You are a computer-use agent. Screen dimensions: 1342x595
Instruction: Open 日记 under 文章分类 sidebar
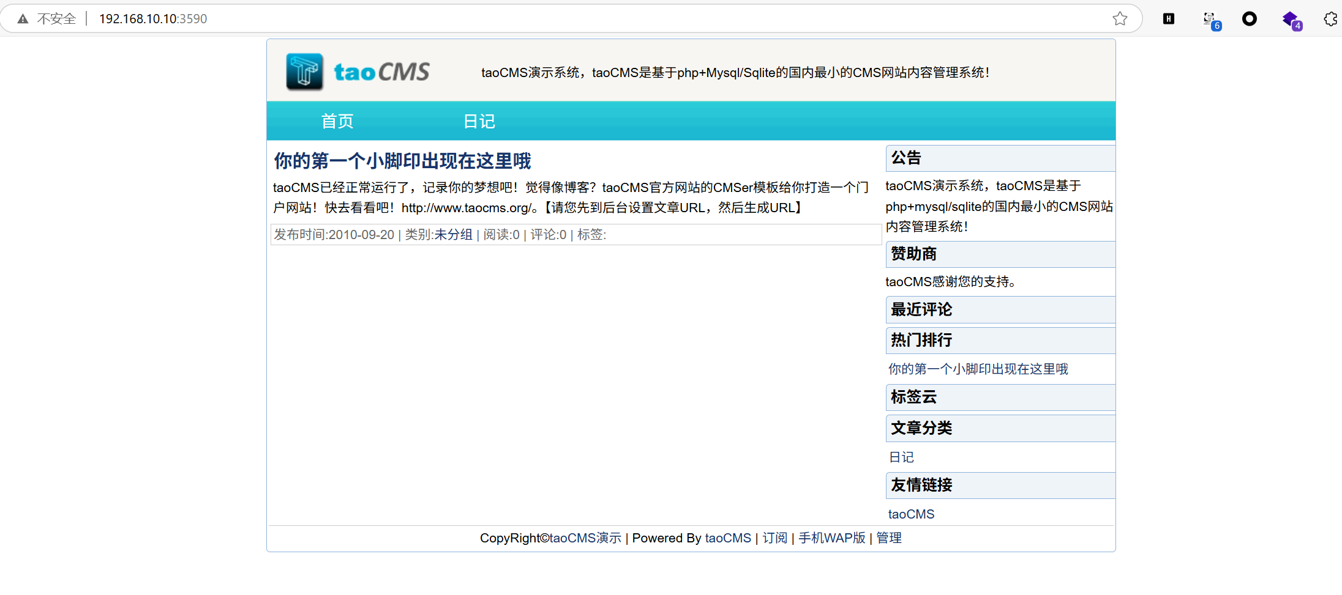click(901, 457)
